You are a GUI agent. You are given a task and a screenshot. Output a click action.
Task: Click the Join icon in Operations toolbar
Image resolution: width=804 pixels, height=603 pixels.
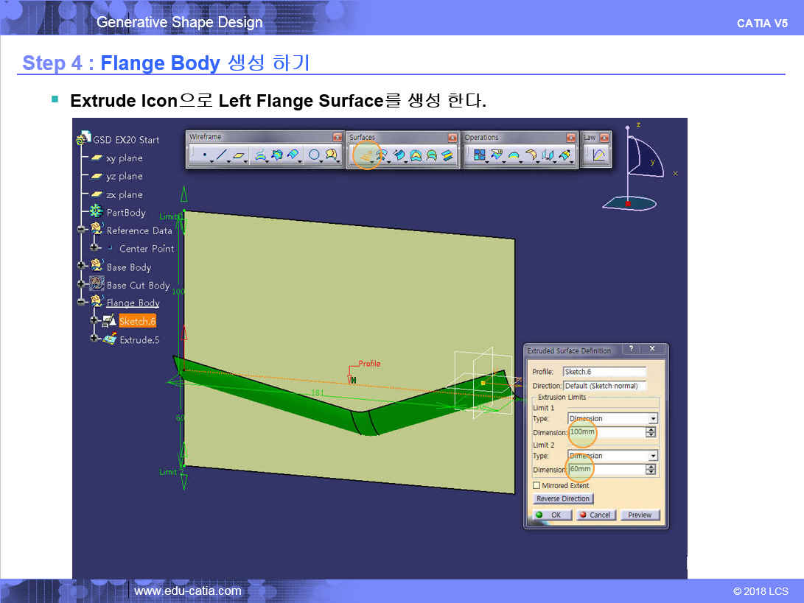pyautogui.click(x=479, y=155)
